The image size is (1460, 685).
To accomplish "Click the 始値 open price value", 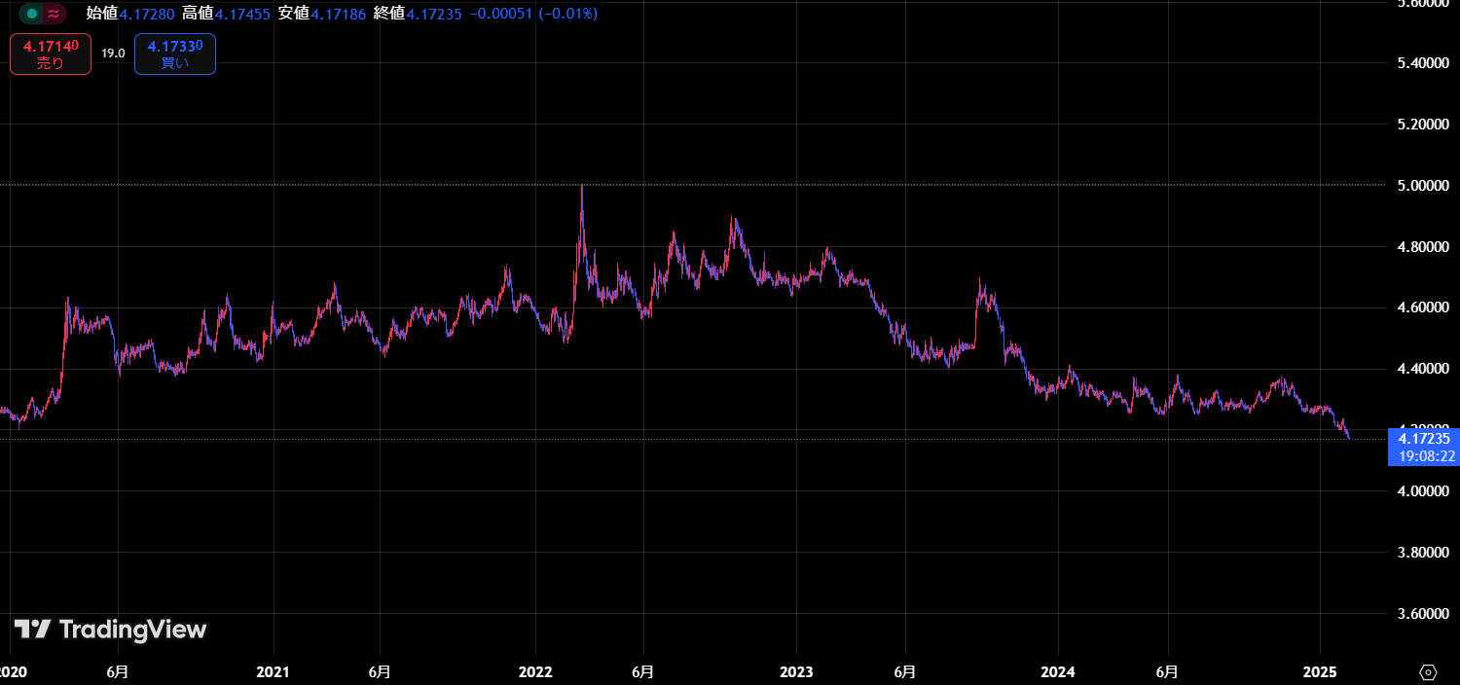I will pyautogui.click(x=147, y=14).
